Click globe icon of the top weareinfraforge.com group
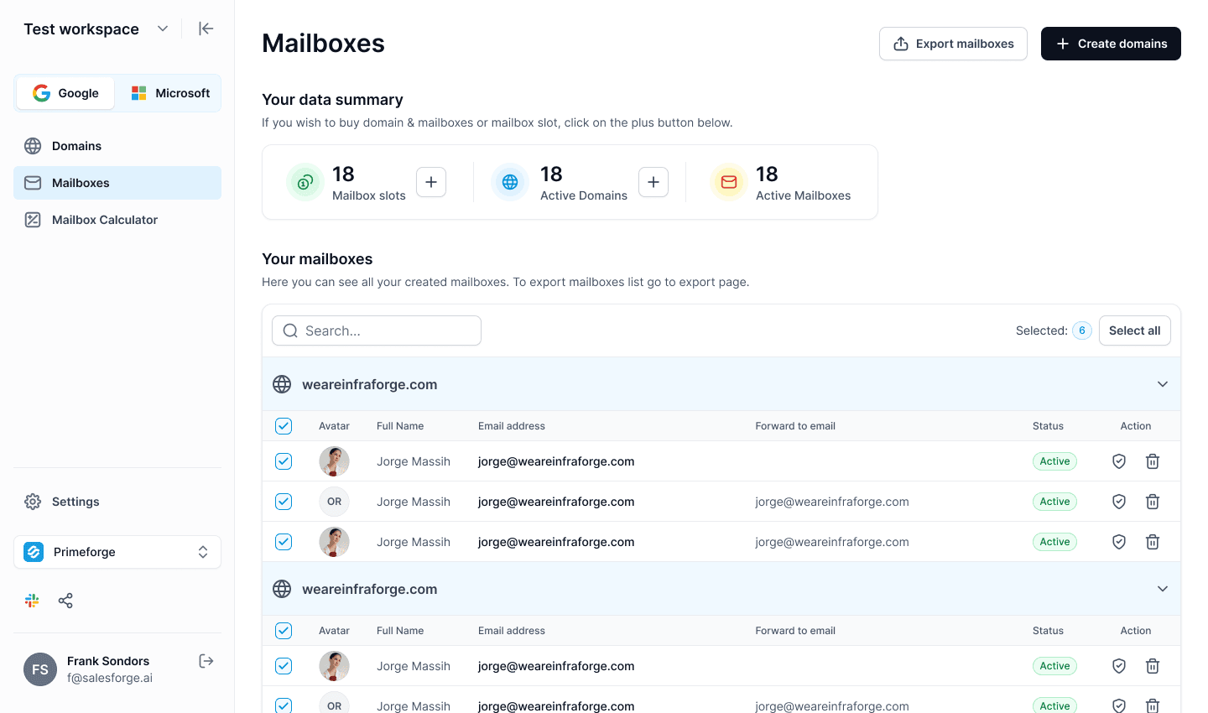Image resolution: width=1208 pixels, height=713 pixels. (x=282, y=384)
